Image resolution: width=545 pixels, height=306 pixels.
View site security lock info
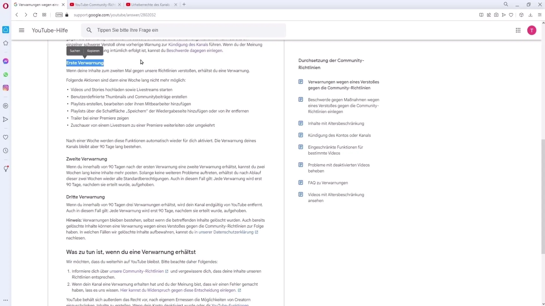click(x=67, y=15)
